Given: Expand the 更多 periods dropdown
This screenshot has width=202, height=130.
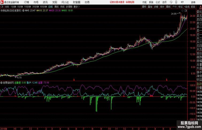Looking at the screenshot, I should pyautogui.click(x=76, y=7).
